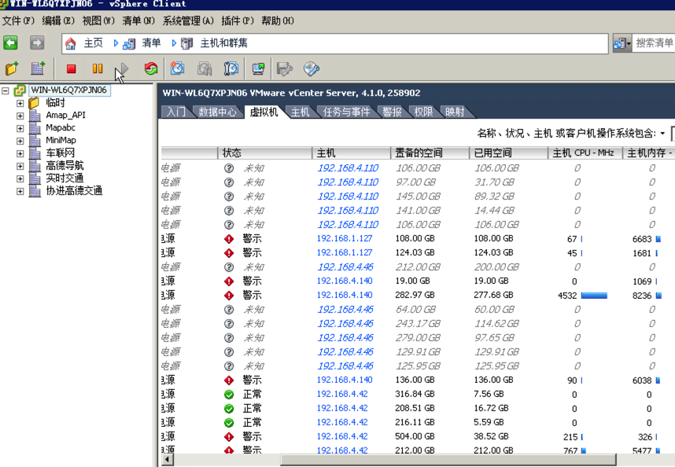Expand the Amap_API tree node
This screenshot has width=675, height=467.
[20, 116]
